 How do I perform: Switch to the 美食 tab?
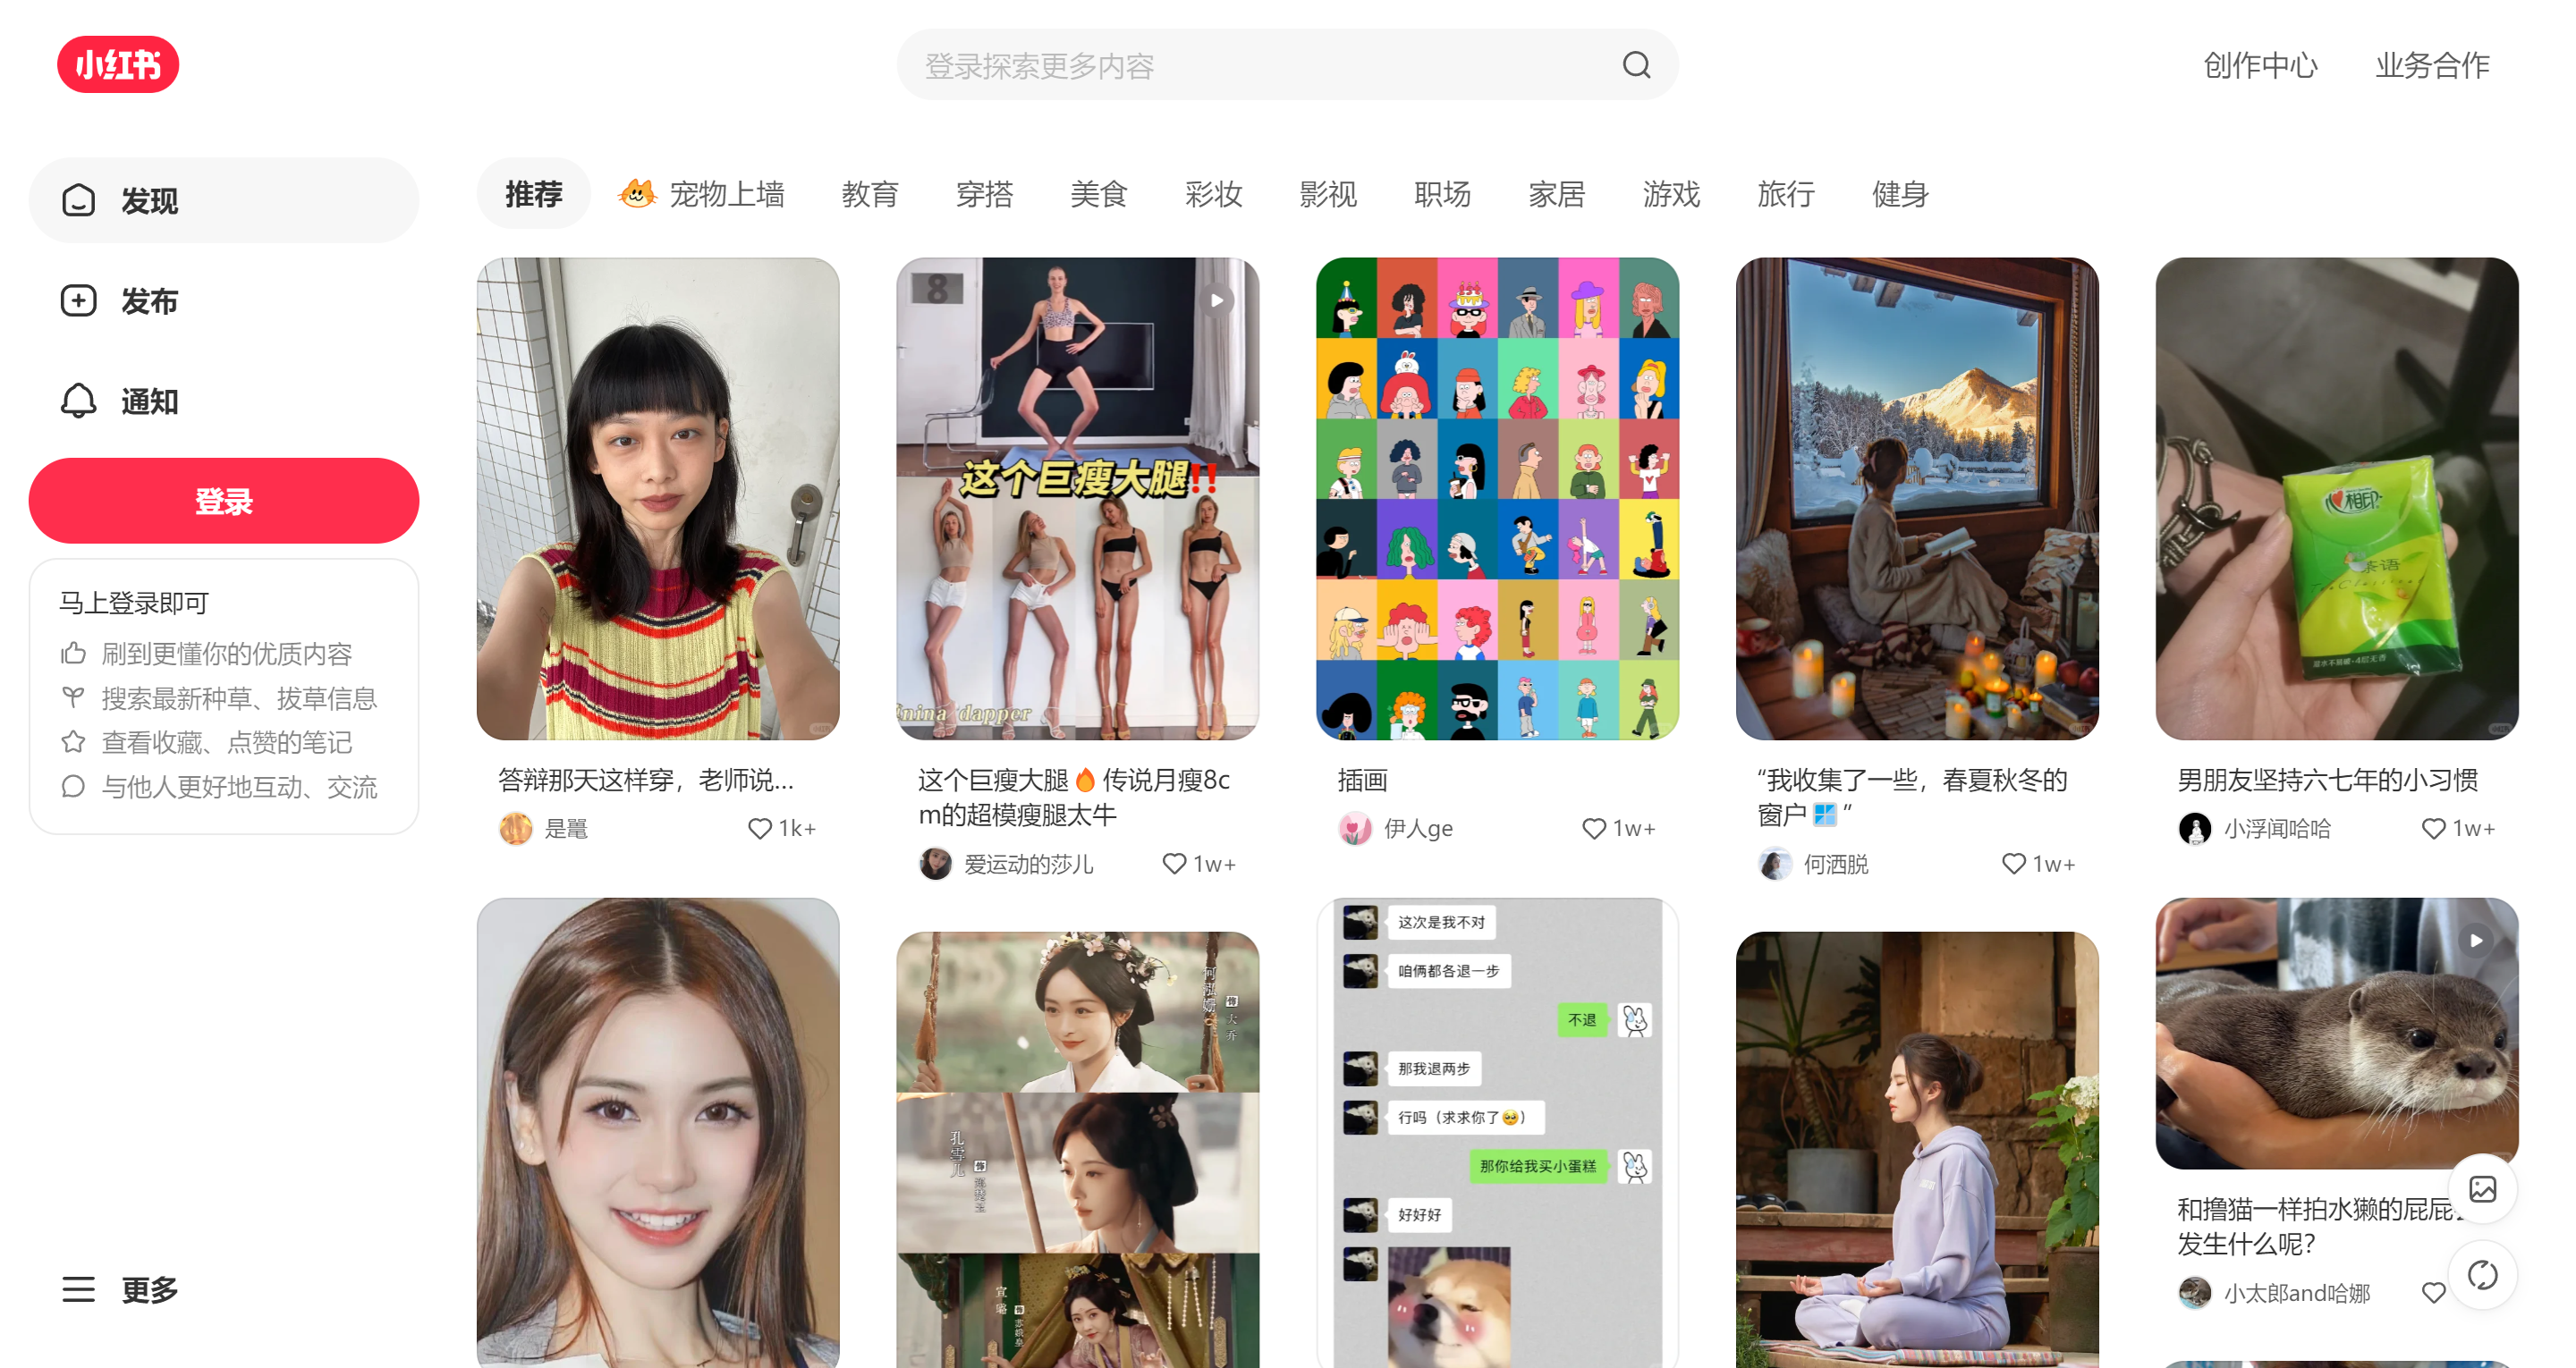tap(1098, 194)
